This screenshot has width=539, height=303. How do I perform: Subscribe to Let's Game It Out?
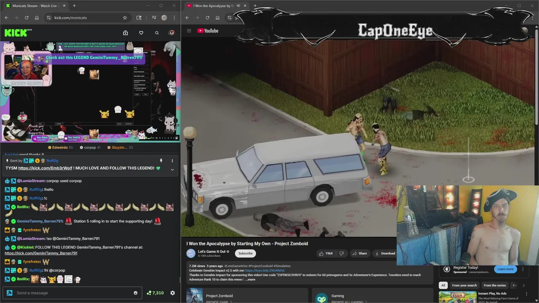pyautogui.click(x=245, y=253)
